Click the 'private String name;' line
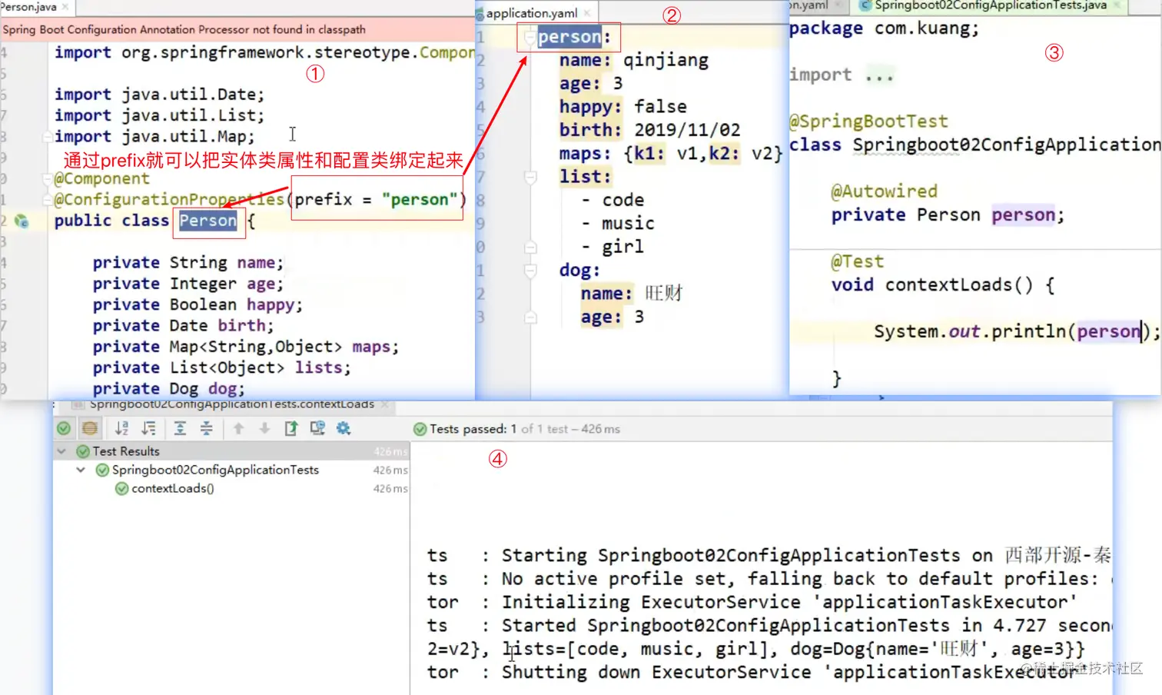This screenshot has height=695, width=1162. coord(188,263)
